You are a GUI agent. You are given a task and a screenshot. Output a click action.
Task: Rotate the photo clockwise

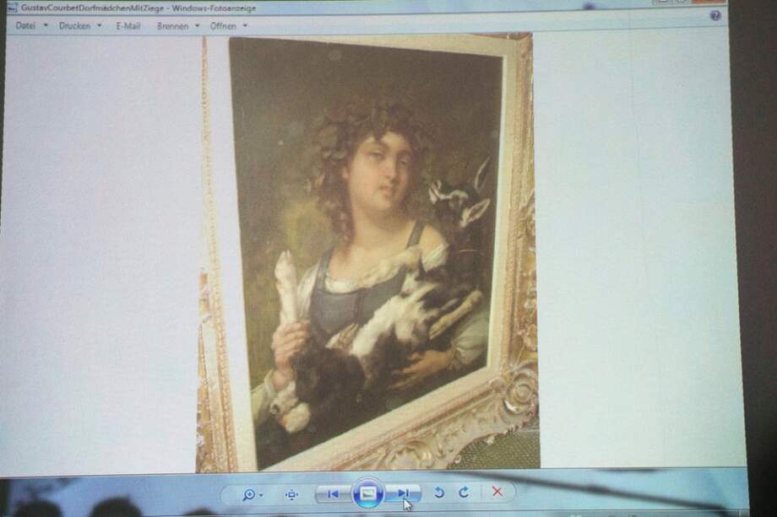[x=464, y=492]
